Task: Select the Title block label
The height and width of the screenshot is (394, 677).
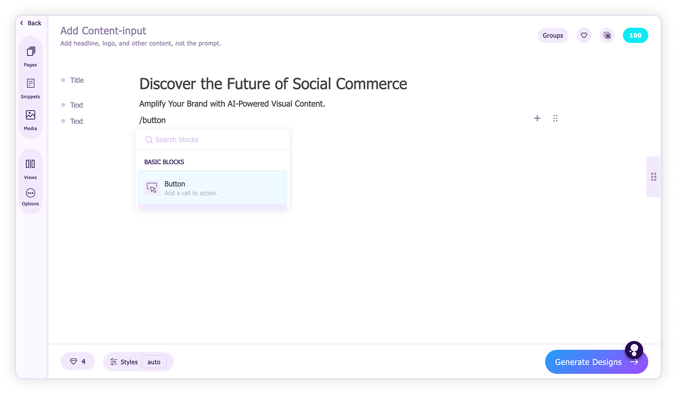Action: pyautogui.click(x=77, y=80)
